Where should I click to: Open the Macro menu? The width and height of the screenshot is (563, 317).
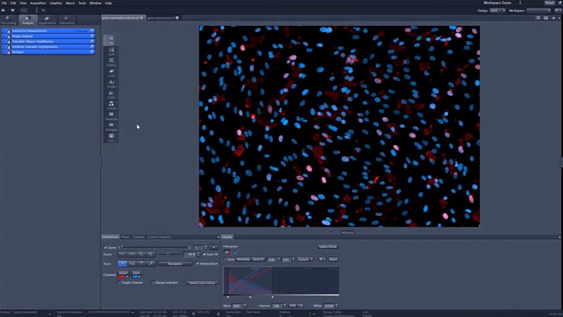70,3
